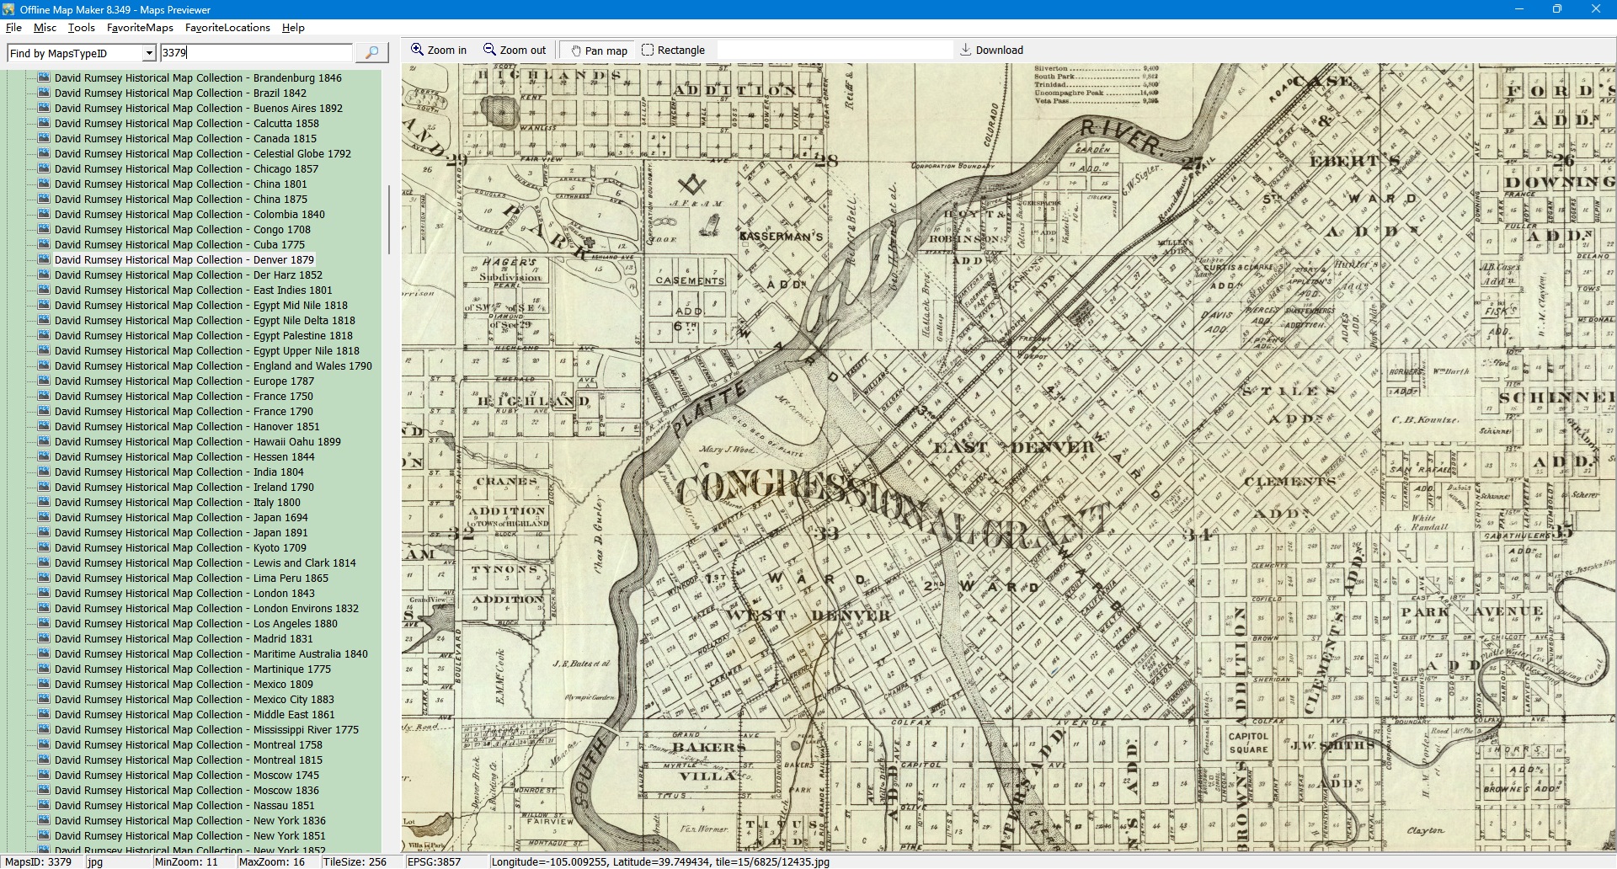1617x869 pixels.
Task: Open the FavoriteLocations menu
Action: tap(227, 28)
